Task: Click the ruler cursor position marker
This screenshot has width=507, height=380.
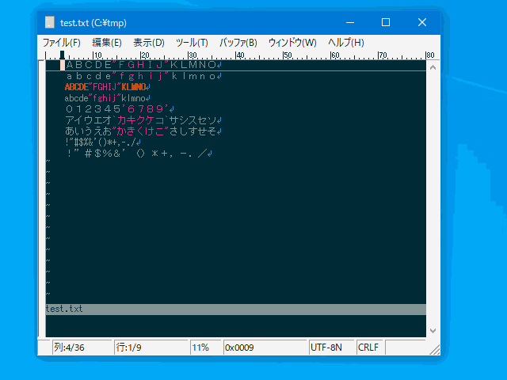Action: click(62, 55)
